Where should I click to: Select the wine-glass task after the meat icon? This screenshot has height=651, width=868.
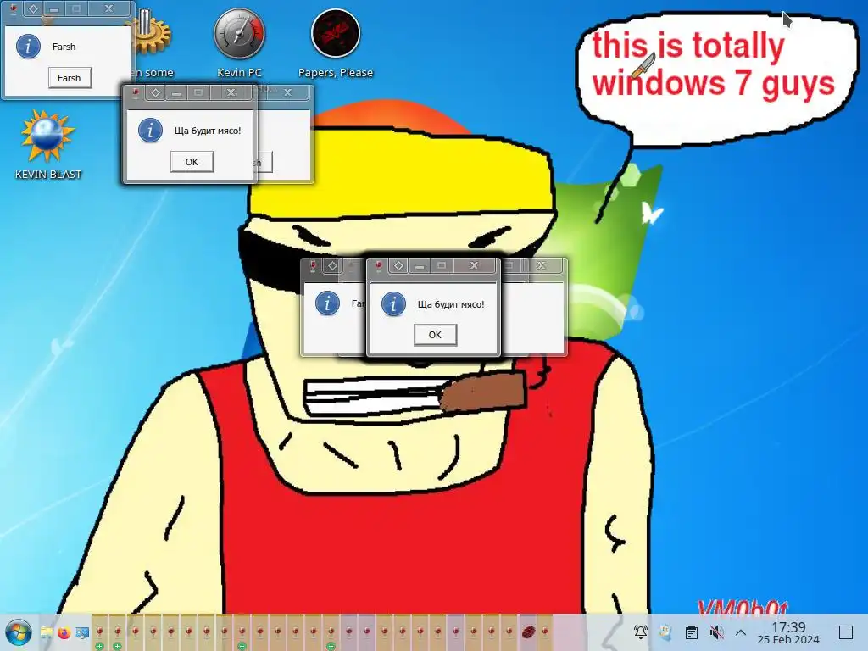[x=545, y=632]
